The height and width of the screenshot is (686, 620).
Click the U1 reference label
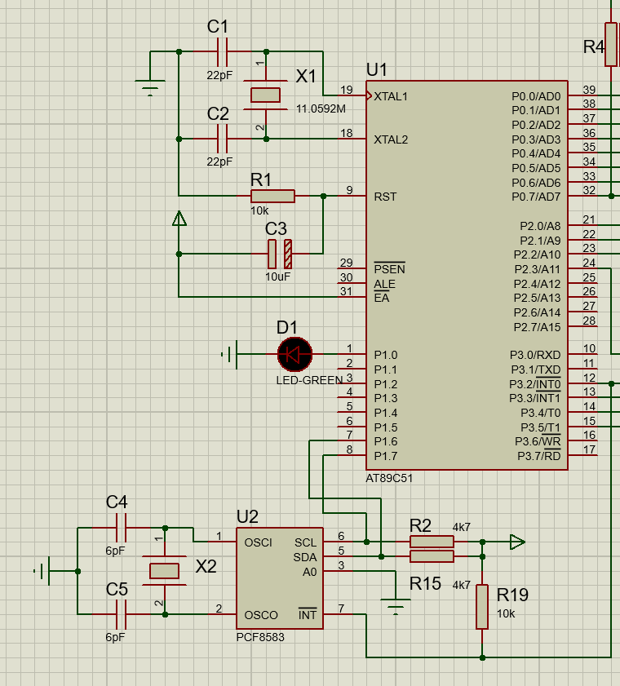377,70
